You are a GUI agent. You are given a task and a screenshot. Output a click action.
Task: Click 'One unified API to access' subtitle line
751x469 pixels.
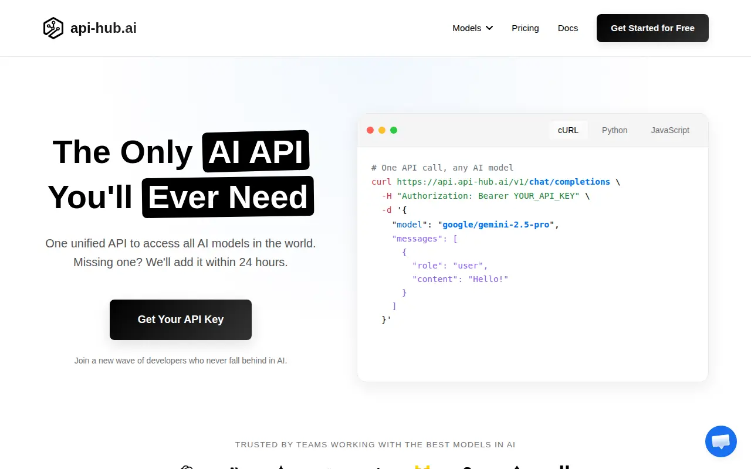181,243
